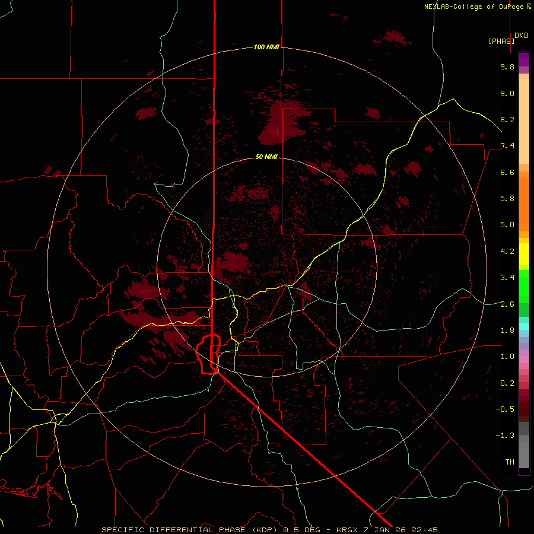Click the 50 NMI range ring label

(x=266, y=157)
